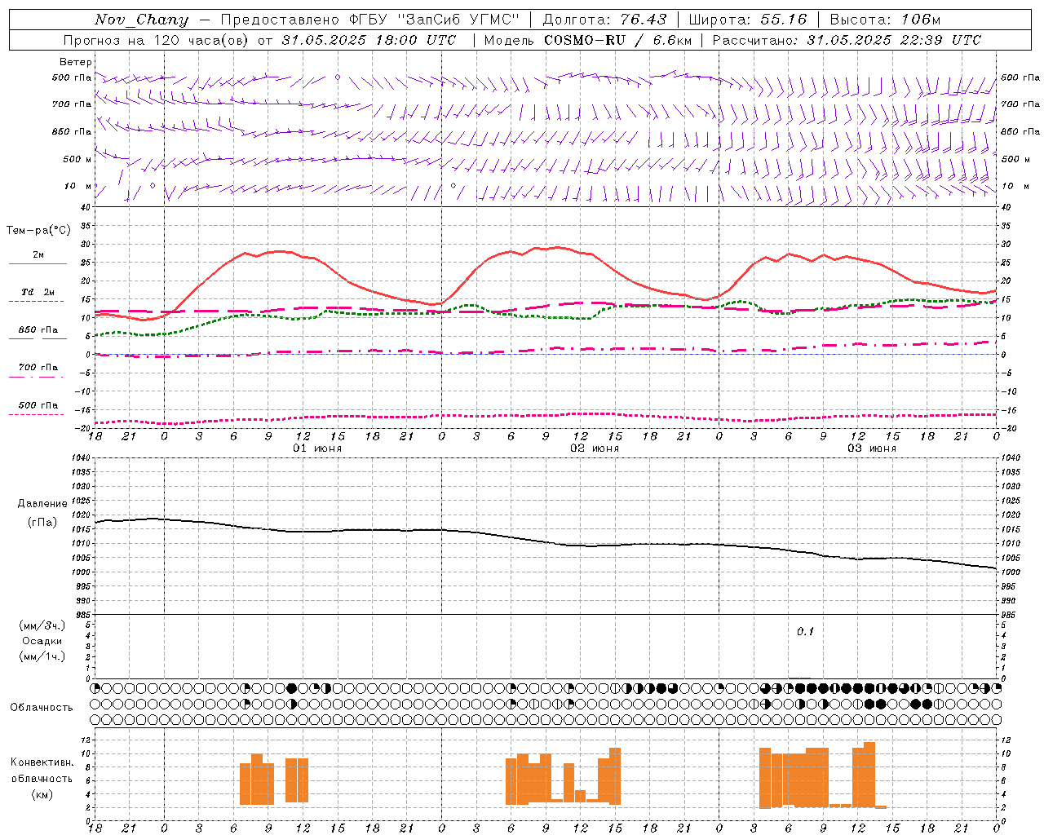The width and height of the screenshot is (1044, 835).
Task: Click the red solid "2м" legend line
Action: click(x=38, y=263)
